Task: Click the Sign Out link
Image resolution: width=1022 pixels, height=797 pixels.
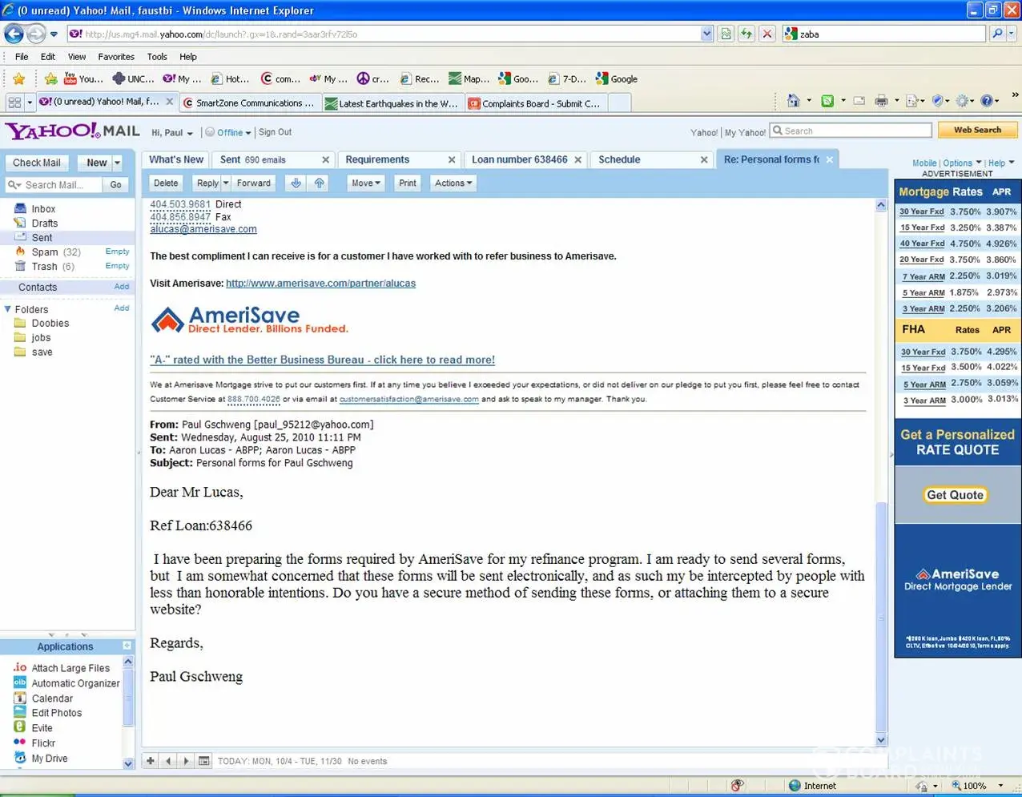Action: pos(275,132)
